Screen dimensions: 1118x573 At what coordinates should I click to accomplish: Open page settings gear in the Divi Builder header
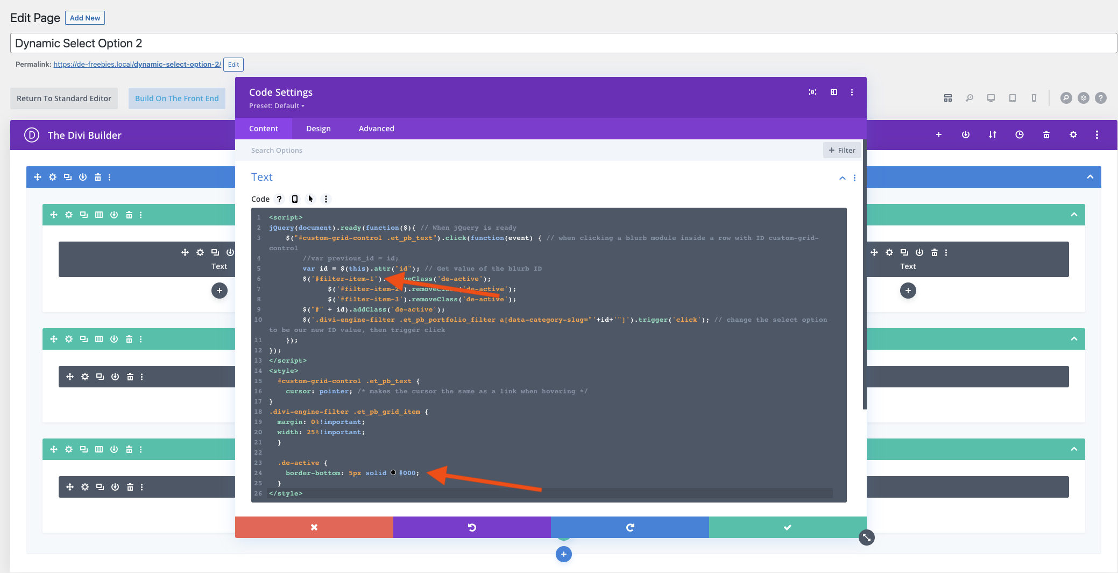click(1073, 135)
